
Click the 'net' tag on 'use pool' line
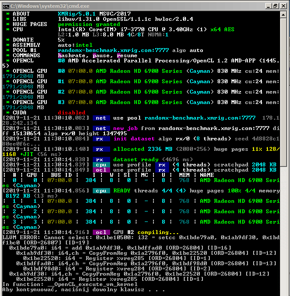[x=101, y=118]
